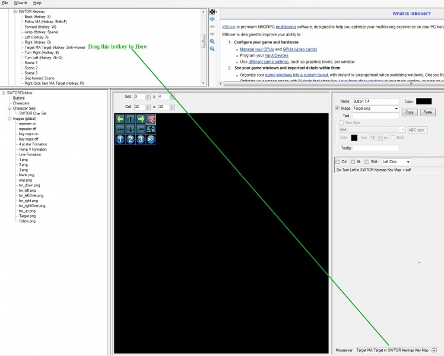Open the GPUs (video cards) link
The width and height of the screenshot is (444, 356).
[x=300, y=49]
